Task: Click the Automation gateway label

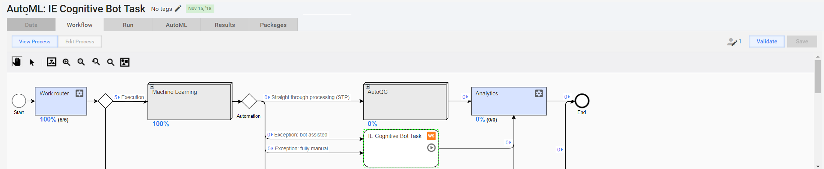Action: coord(249,116)
